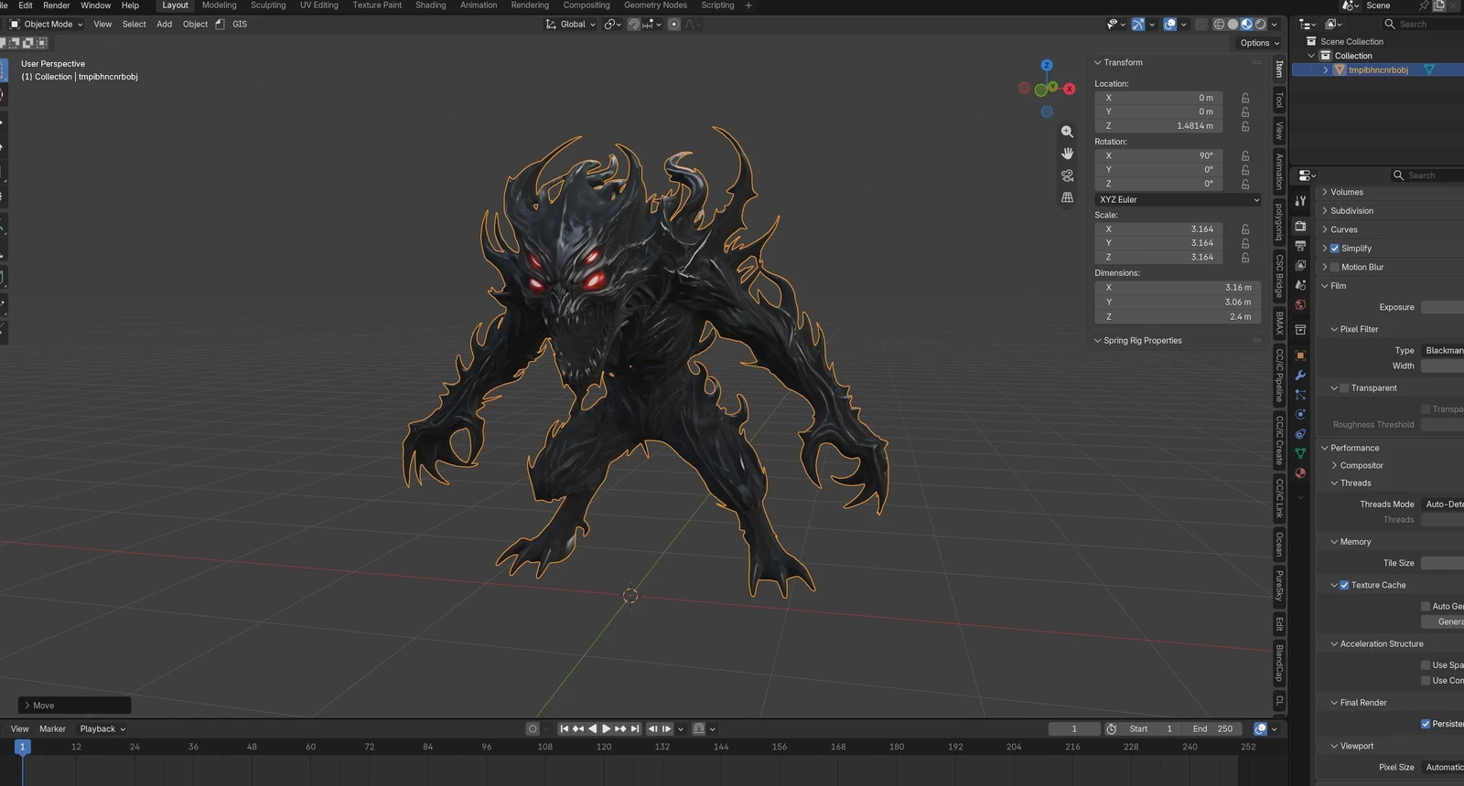1464x786 pixels.
Task: Open the Render menu
Action: click(x=56, y=5)
